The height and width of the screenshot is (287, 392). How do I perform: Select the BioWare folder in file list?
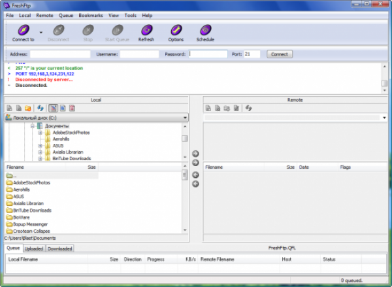[22, 218]
